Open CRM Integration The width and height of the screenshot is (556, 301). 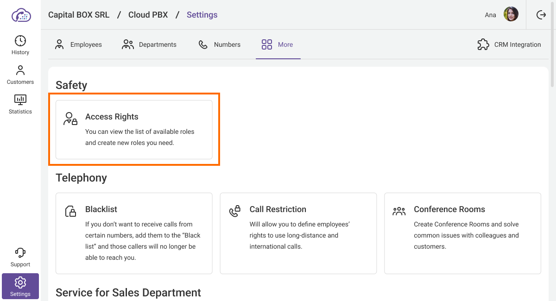tap(509, 44)
